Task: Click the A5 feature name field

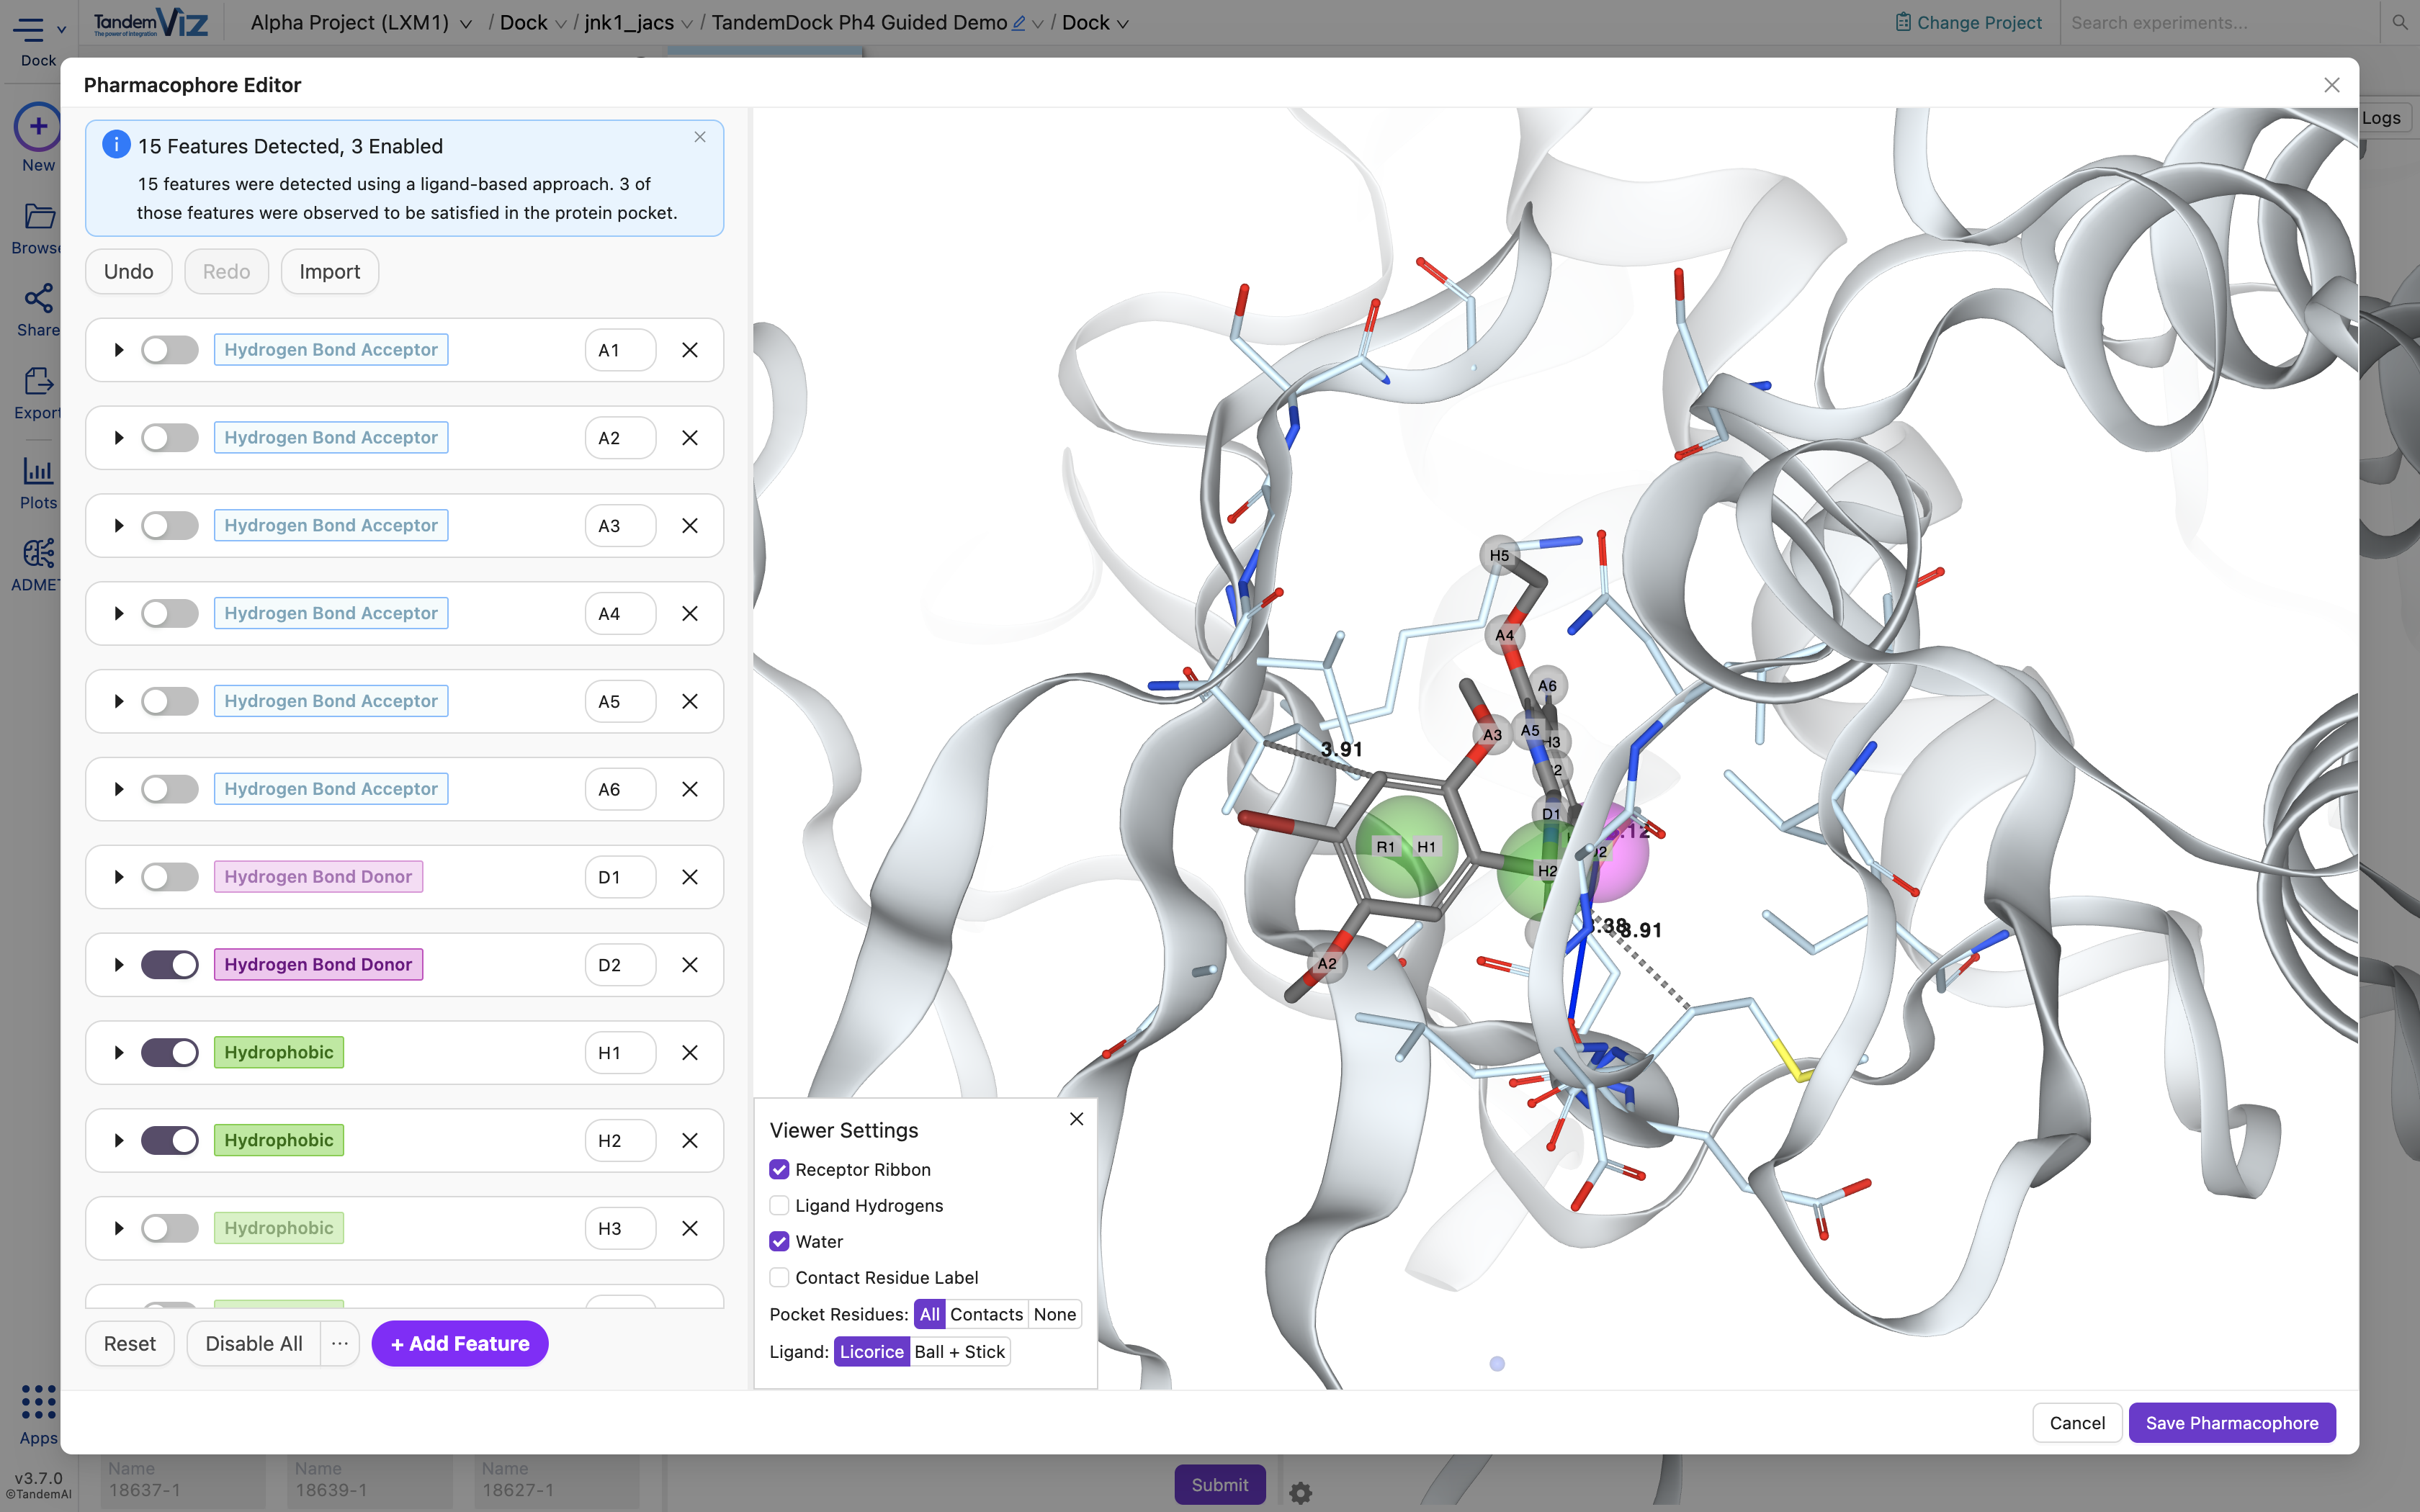Action: (619, 702)
